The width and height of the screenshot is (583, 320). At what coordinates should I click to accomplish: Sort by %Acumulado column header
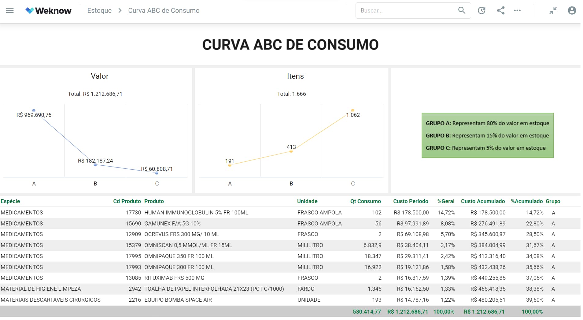[x=527, y=201]
